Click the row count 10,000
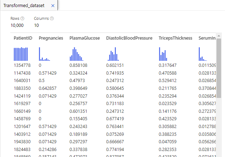The height and width of the screenshot is (157, 225). pyautogui.click(x=17, y=25)
